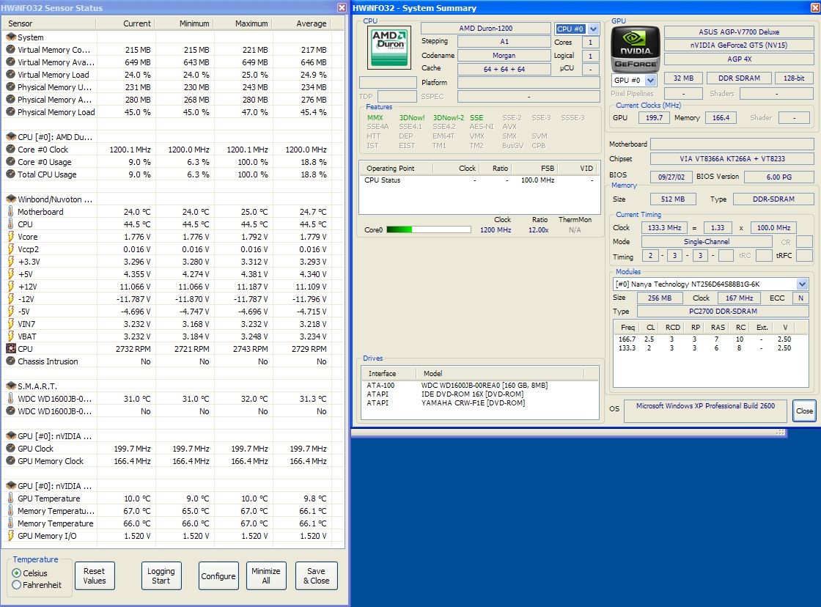This screenshot has height=607, width=821.
Task: Click the VIA VT8366A KT266A chipset field
Action: [x=732, y=158]
